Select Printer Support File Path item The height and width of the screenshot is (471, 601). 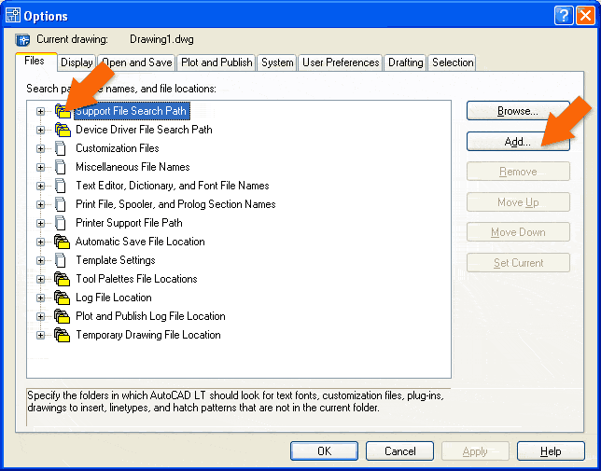129,223
